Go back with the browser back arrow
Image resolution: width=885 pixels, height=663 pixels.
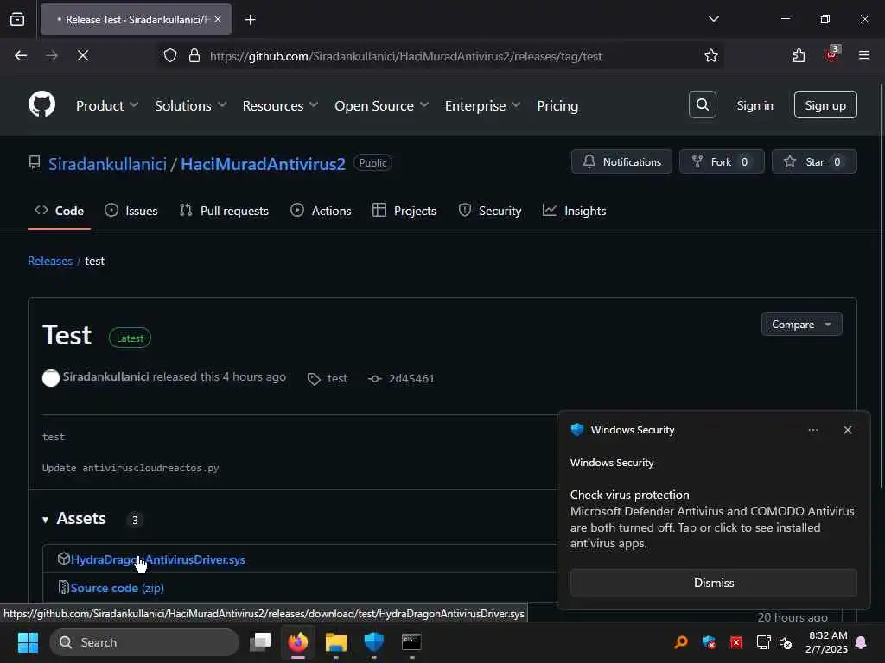click(x=21, y=55)
